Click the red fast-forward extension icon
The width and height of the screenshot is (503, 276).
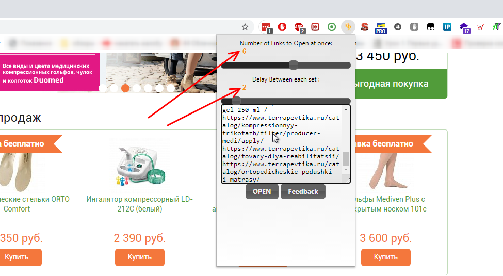[x=315, y=27]
